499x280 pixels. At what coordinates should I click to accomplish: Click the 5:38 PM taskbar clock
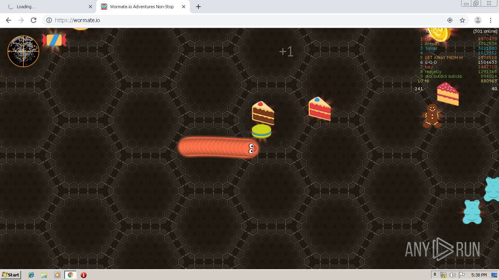point(479,275)
